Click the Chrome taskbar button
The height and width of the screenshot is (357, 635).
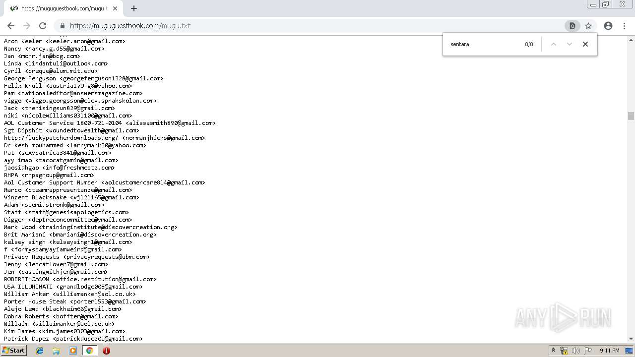pyautogui.click(x=89, y=351)
